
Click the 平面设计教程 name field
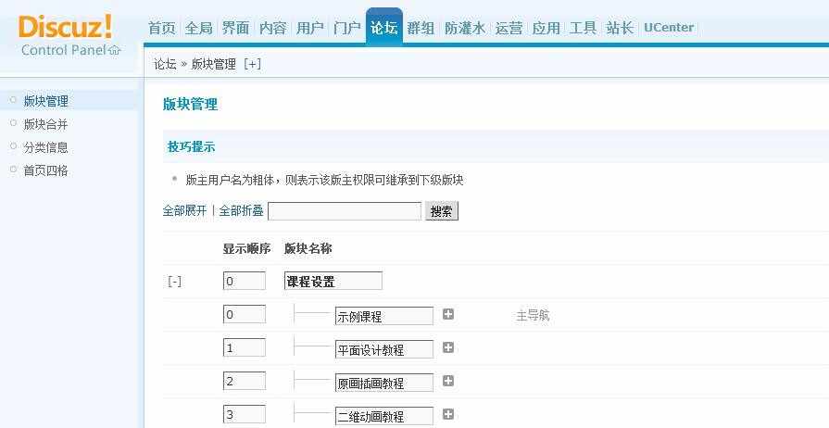384,349
